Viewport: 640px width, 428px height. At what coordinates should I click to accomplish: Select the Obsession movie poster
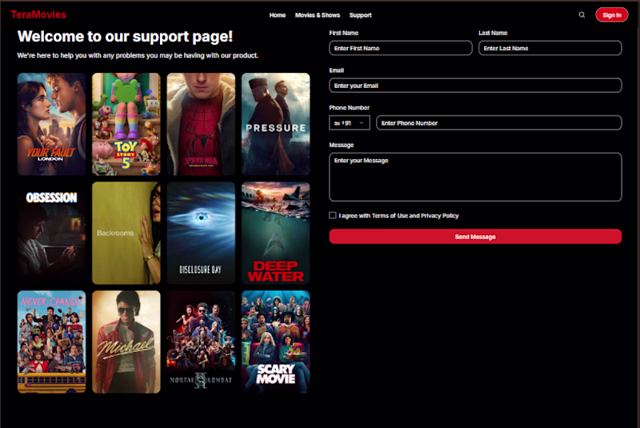(51, 233)
